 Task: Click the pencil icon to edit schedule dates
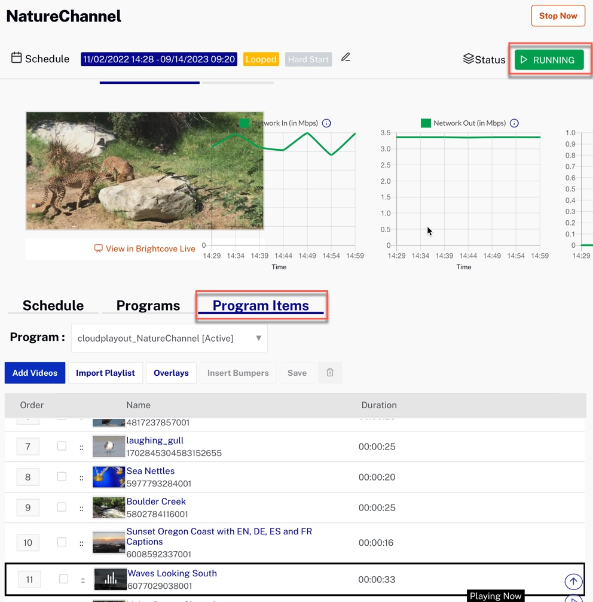(345, 56)
